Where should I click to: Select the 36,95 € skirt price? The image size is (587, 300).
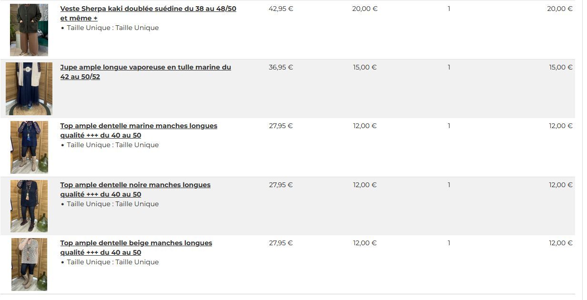[281, 67]
